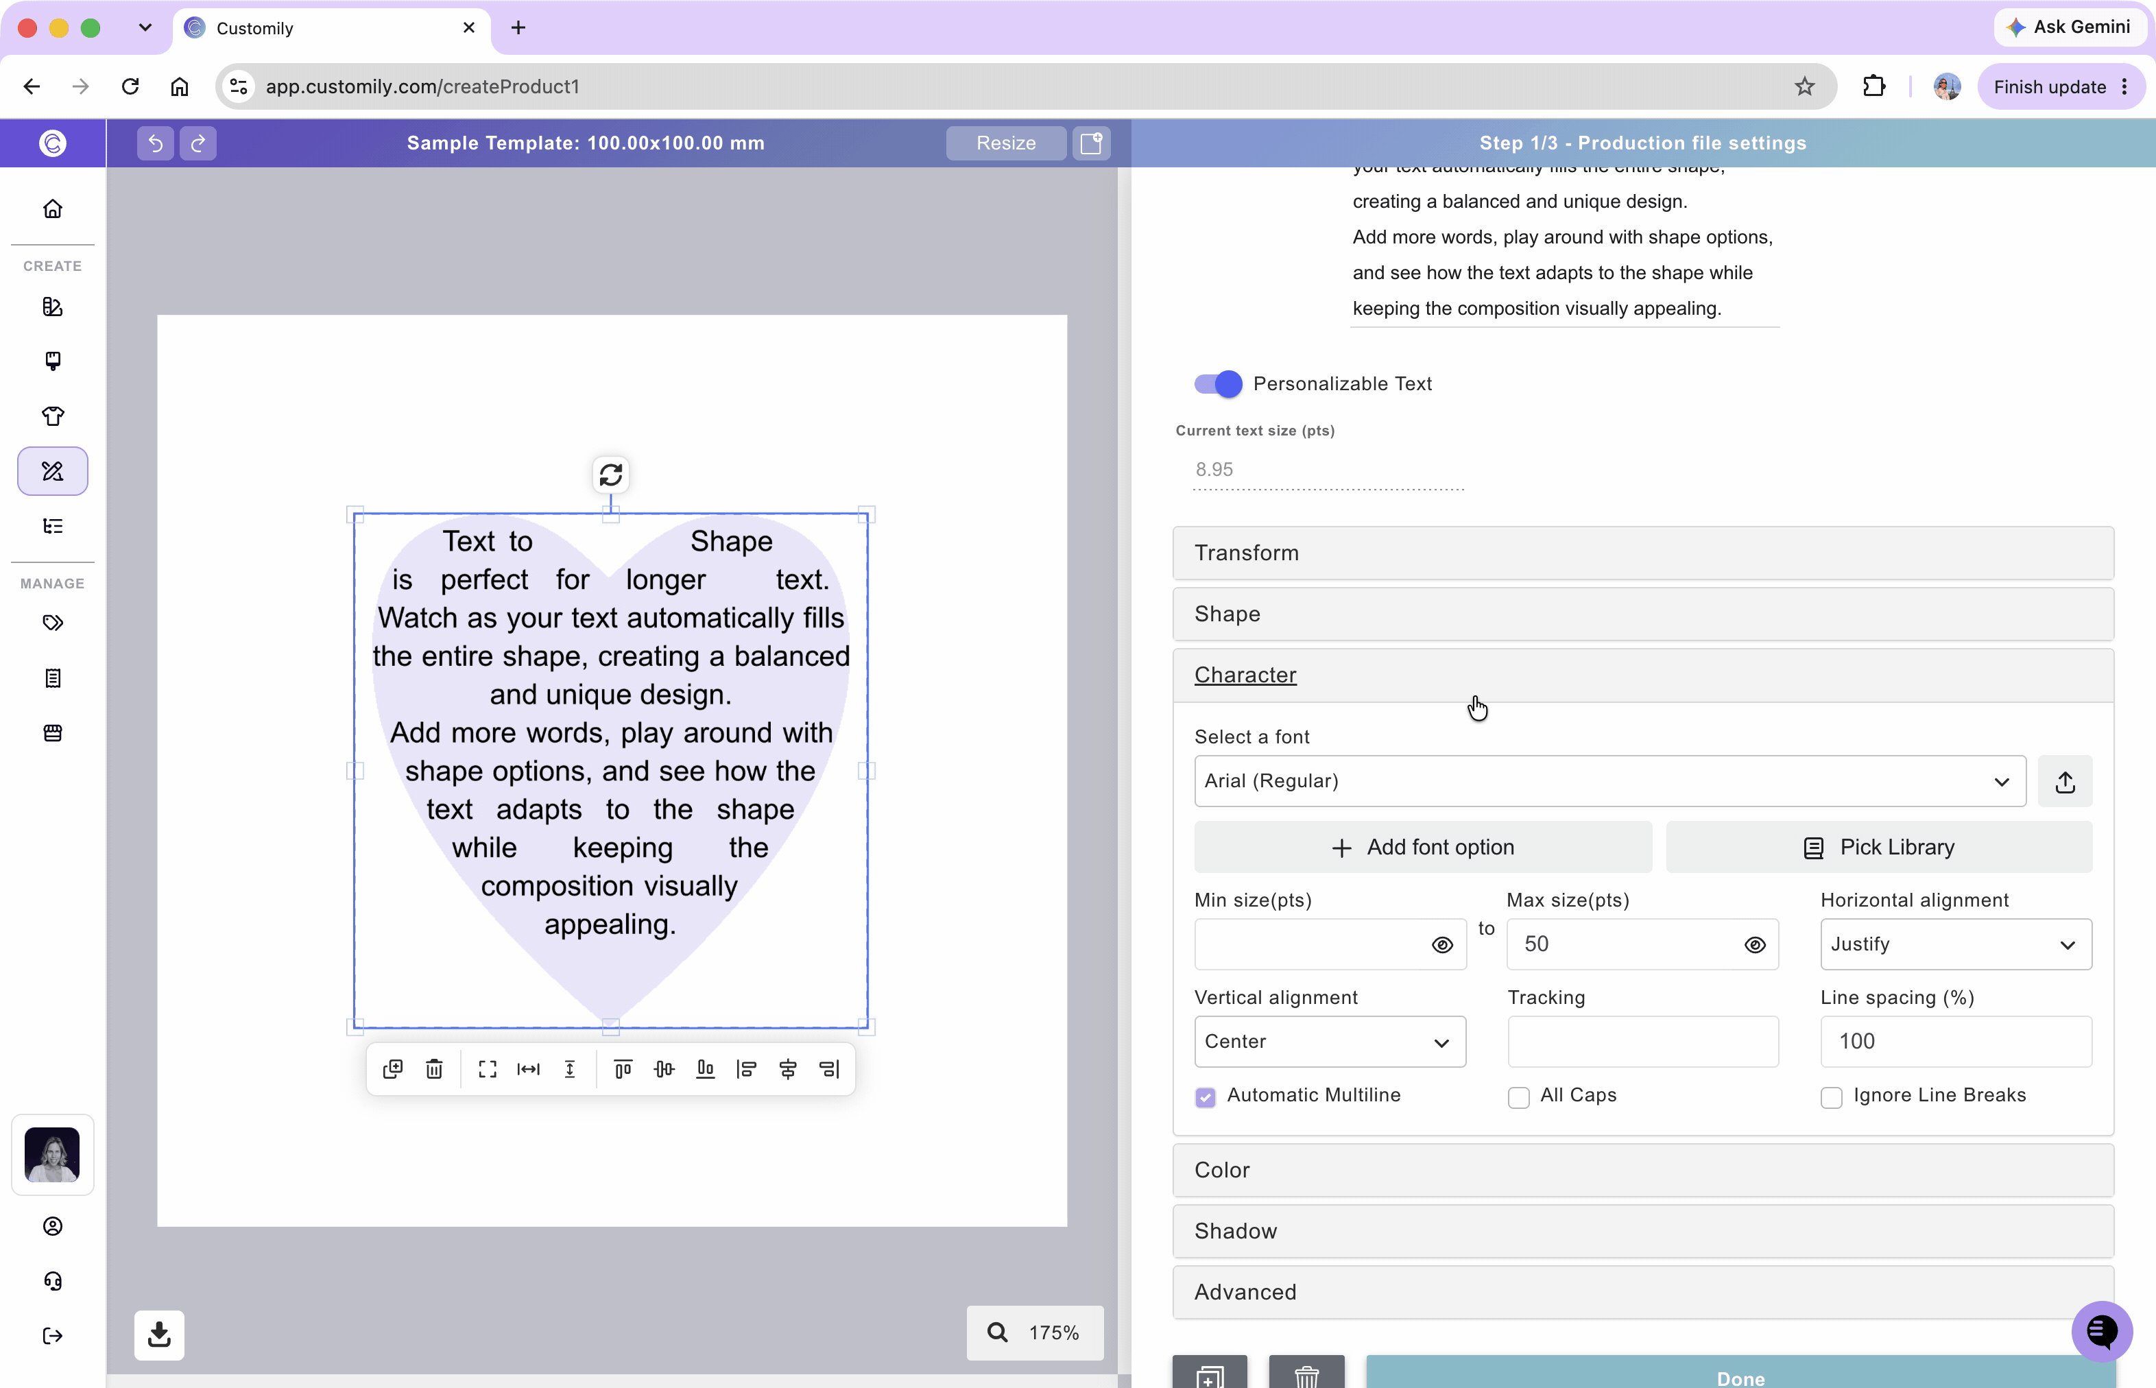Click the upload font icon
The image size is (2156, 1388).
pyautogui.click(x=2065, y=781)
